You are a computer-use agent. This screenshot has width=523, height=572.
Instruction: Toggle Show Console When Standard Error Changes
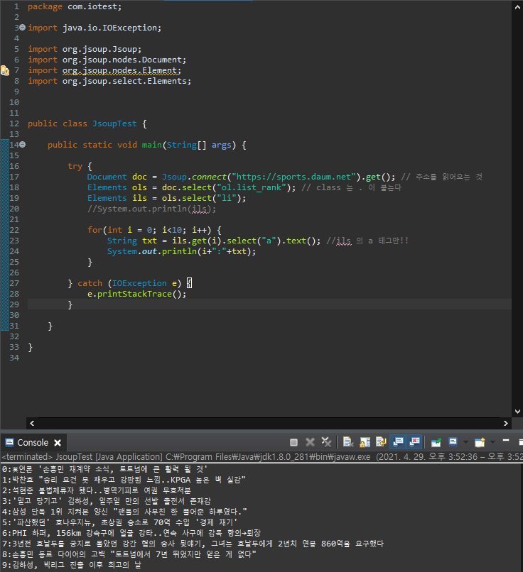414,443
